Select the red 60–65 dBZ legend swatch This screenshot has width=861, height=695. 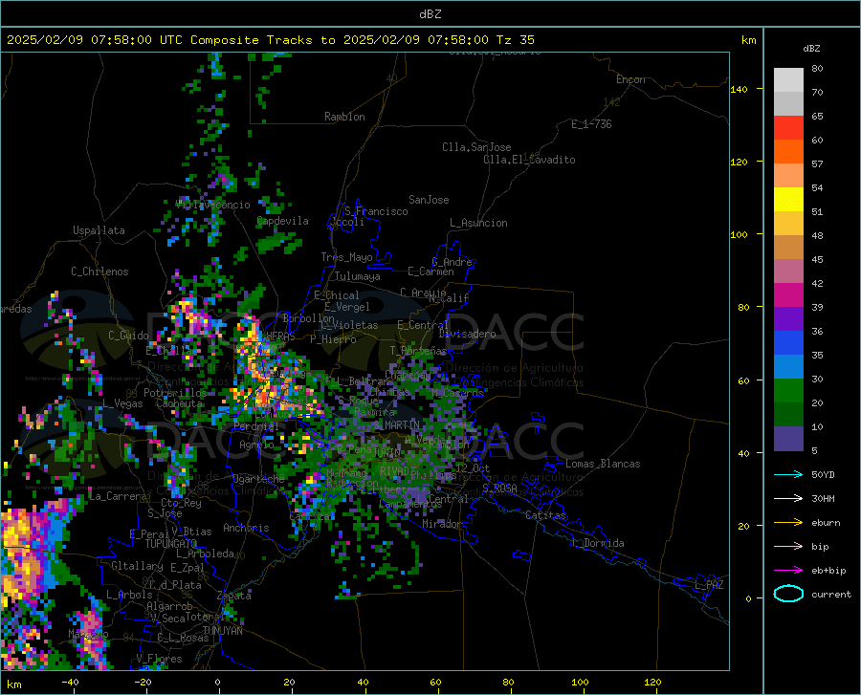click(788, 128)
